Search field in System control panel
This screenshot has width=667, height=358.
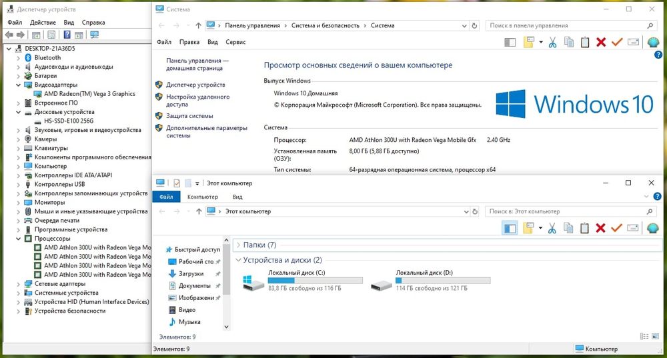point(571,25)
